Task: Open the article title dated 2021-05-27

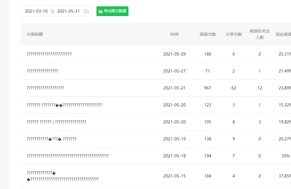Action: (x=42, y=71)
